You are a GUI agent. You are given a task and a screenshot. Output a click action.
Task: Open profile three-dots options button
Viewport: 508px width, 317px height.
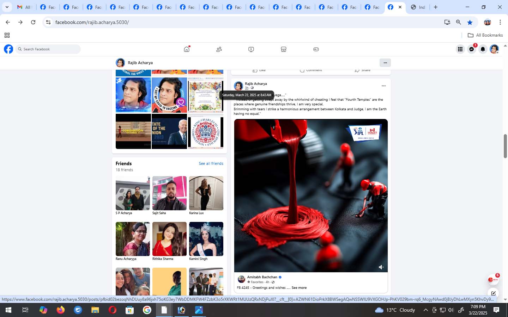click(385, 63)
